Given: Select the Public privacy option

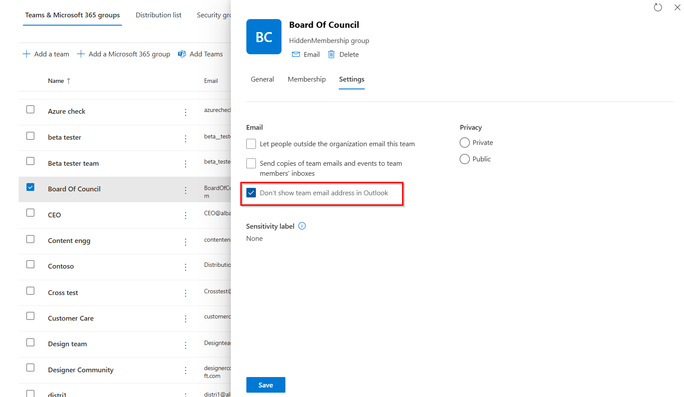Looking at the screenshot, I should pyautogui.click(x=465, y=159).
